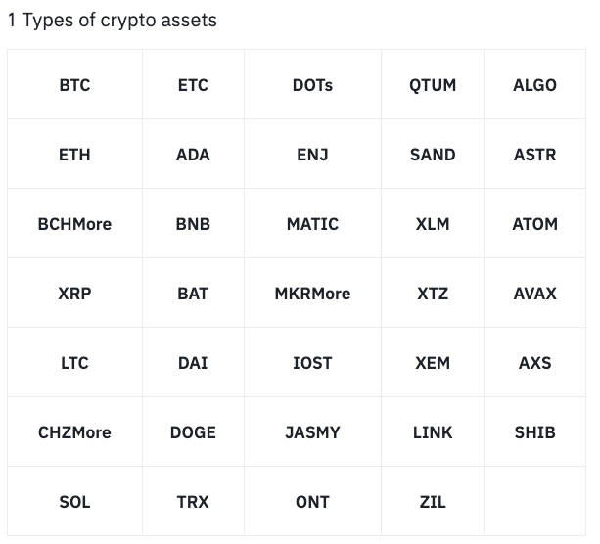This screenshot has height=544, width=600.
Task: Click the ALGO asset cell
Action: coord(534,85)
